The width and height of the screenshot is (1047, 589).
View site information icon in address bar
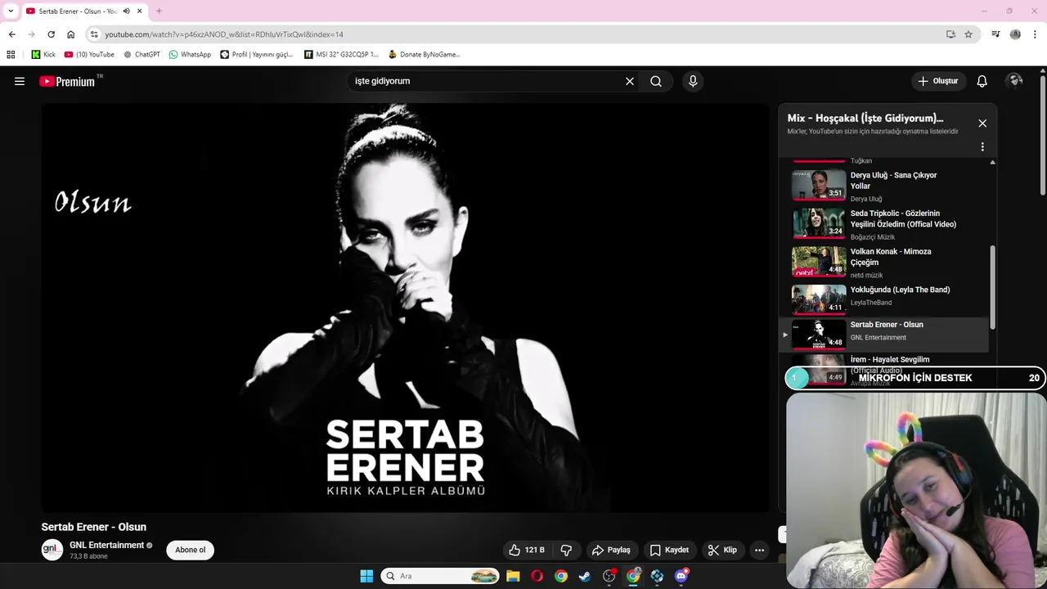pos(94,34)
